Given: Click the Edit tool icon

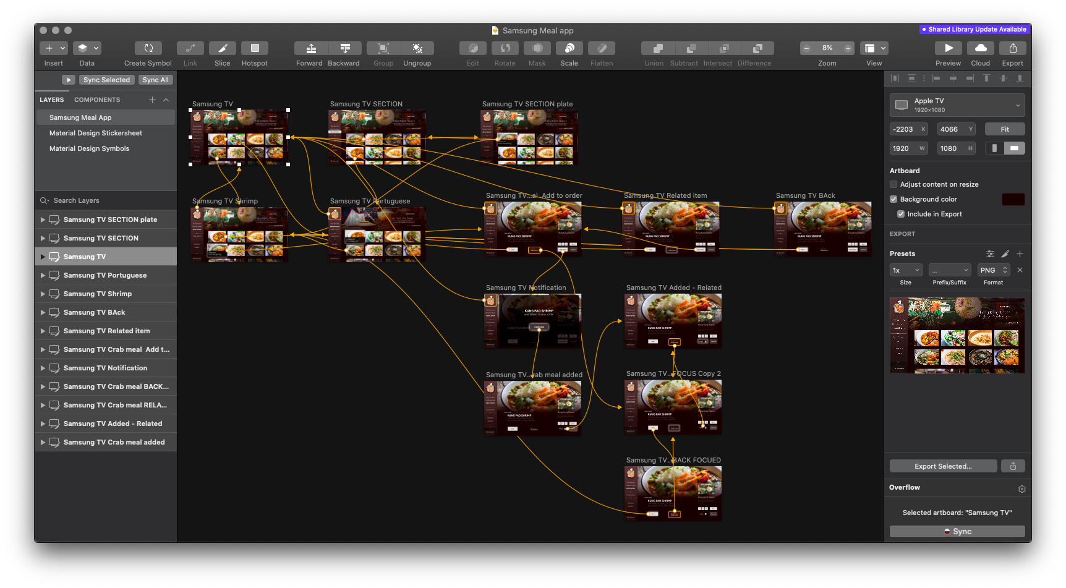Looking at the screenshot, I should 473,48.
